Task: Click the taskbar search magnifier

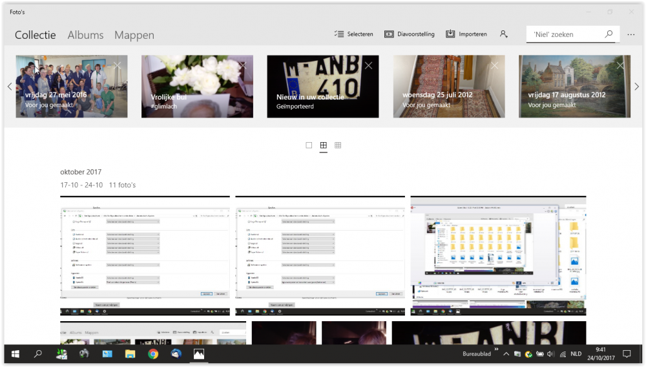Action: click(x=38, y=354)
